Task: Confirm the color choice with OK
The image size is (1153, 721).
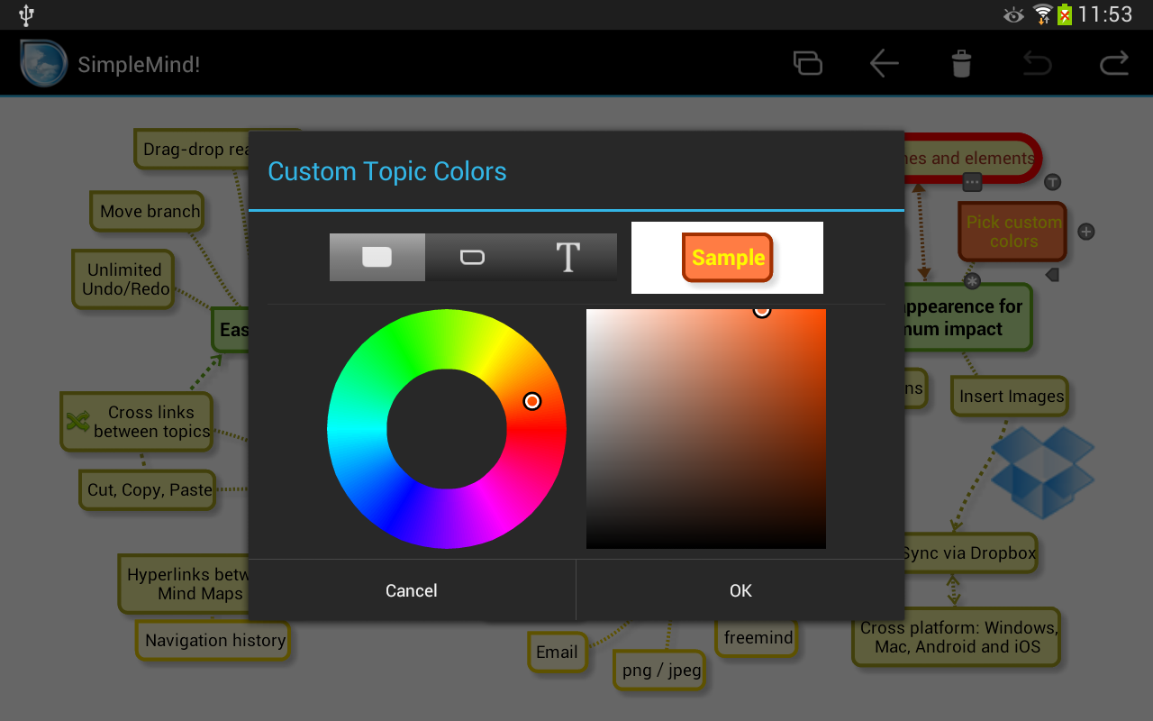Action: 740,590
